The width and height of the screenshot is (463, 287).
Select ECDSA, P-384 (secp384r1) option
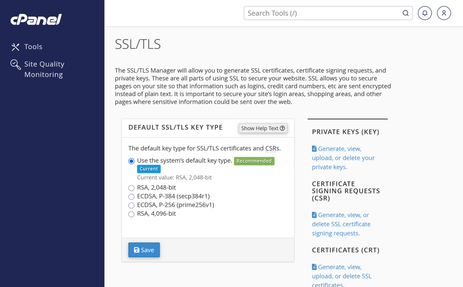tap(131, 197)
